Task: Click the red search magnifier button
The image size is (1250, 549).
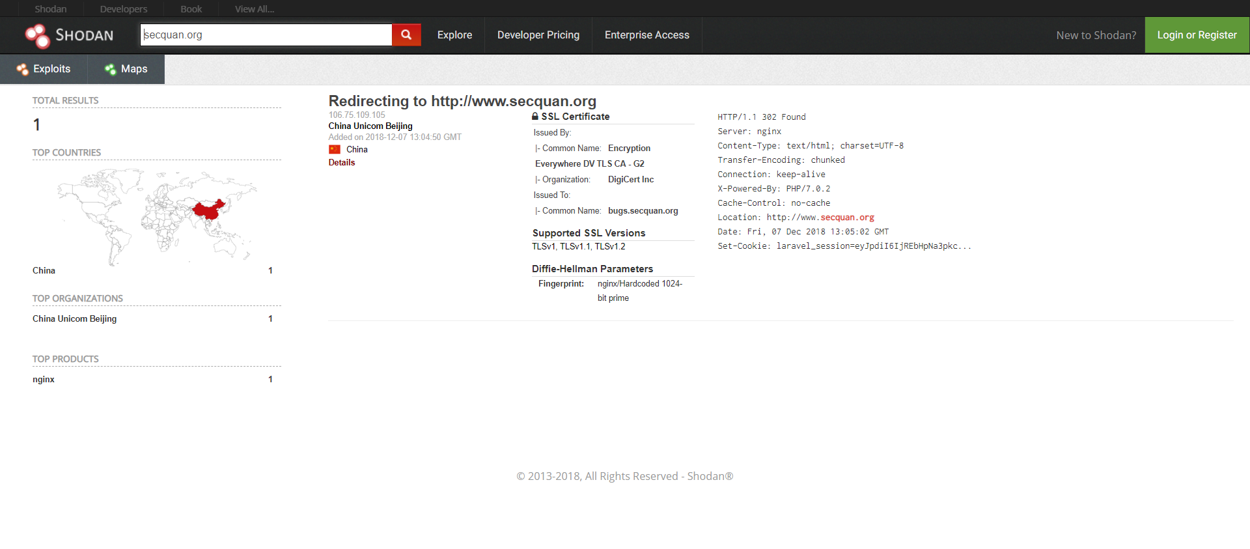Action: 406,35
